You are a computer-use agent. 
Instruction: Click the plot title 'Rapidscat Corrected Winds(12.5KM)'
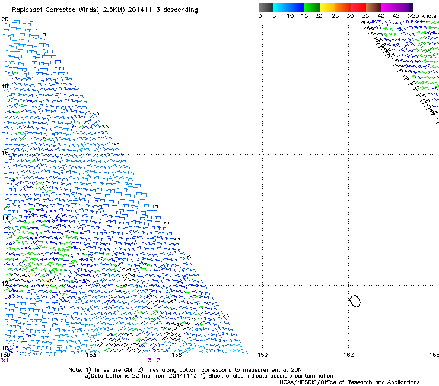tap(68, 10)
